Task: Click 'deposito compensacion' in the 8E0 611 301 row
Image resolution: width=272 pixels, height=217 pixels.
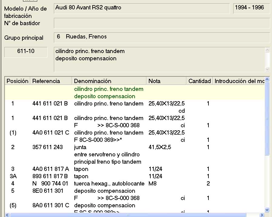Action: point(105,191)
